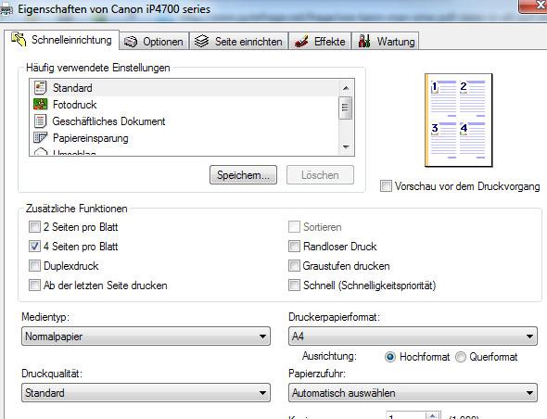Toggle Ab der letzten Seite drucken
The image size is (547, 419).
(x=34, y=286)
